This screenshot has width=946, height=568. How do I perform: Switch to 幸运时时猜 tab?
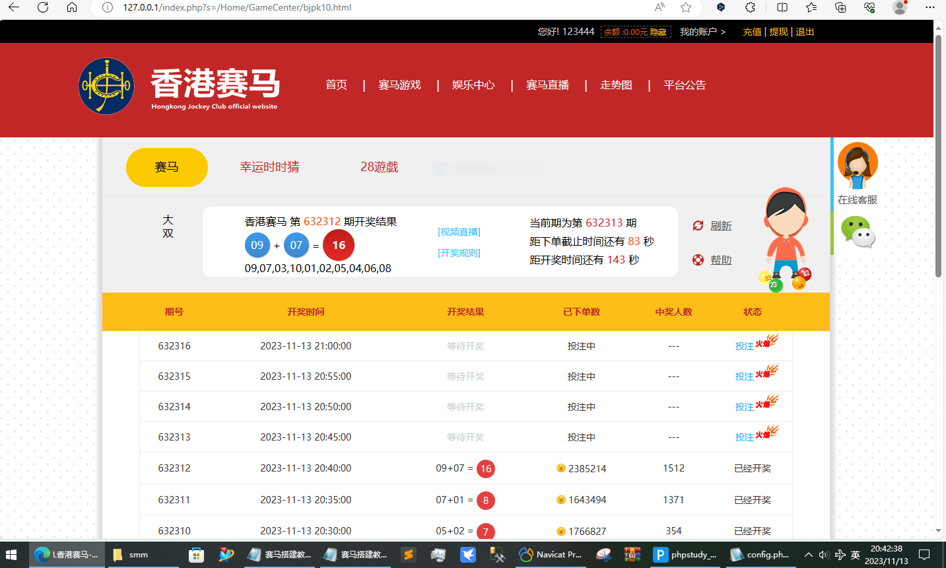(x=269, y=167)
